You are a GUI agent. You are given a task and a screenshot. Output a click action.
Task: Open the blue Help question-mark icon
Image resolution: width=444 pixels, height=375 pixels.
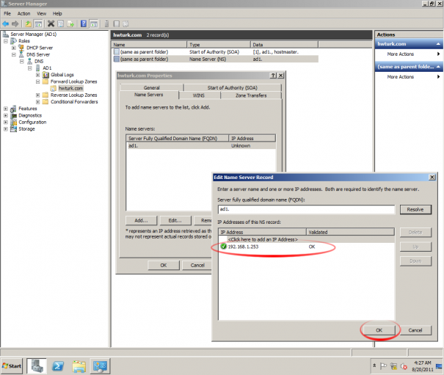pyautogui.click(x=84, y=23)
